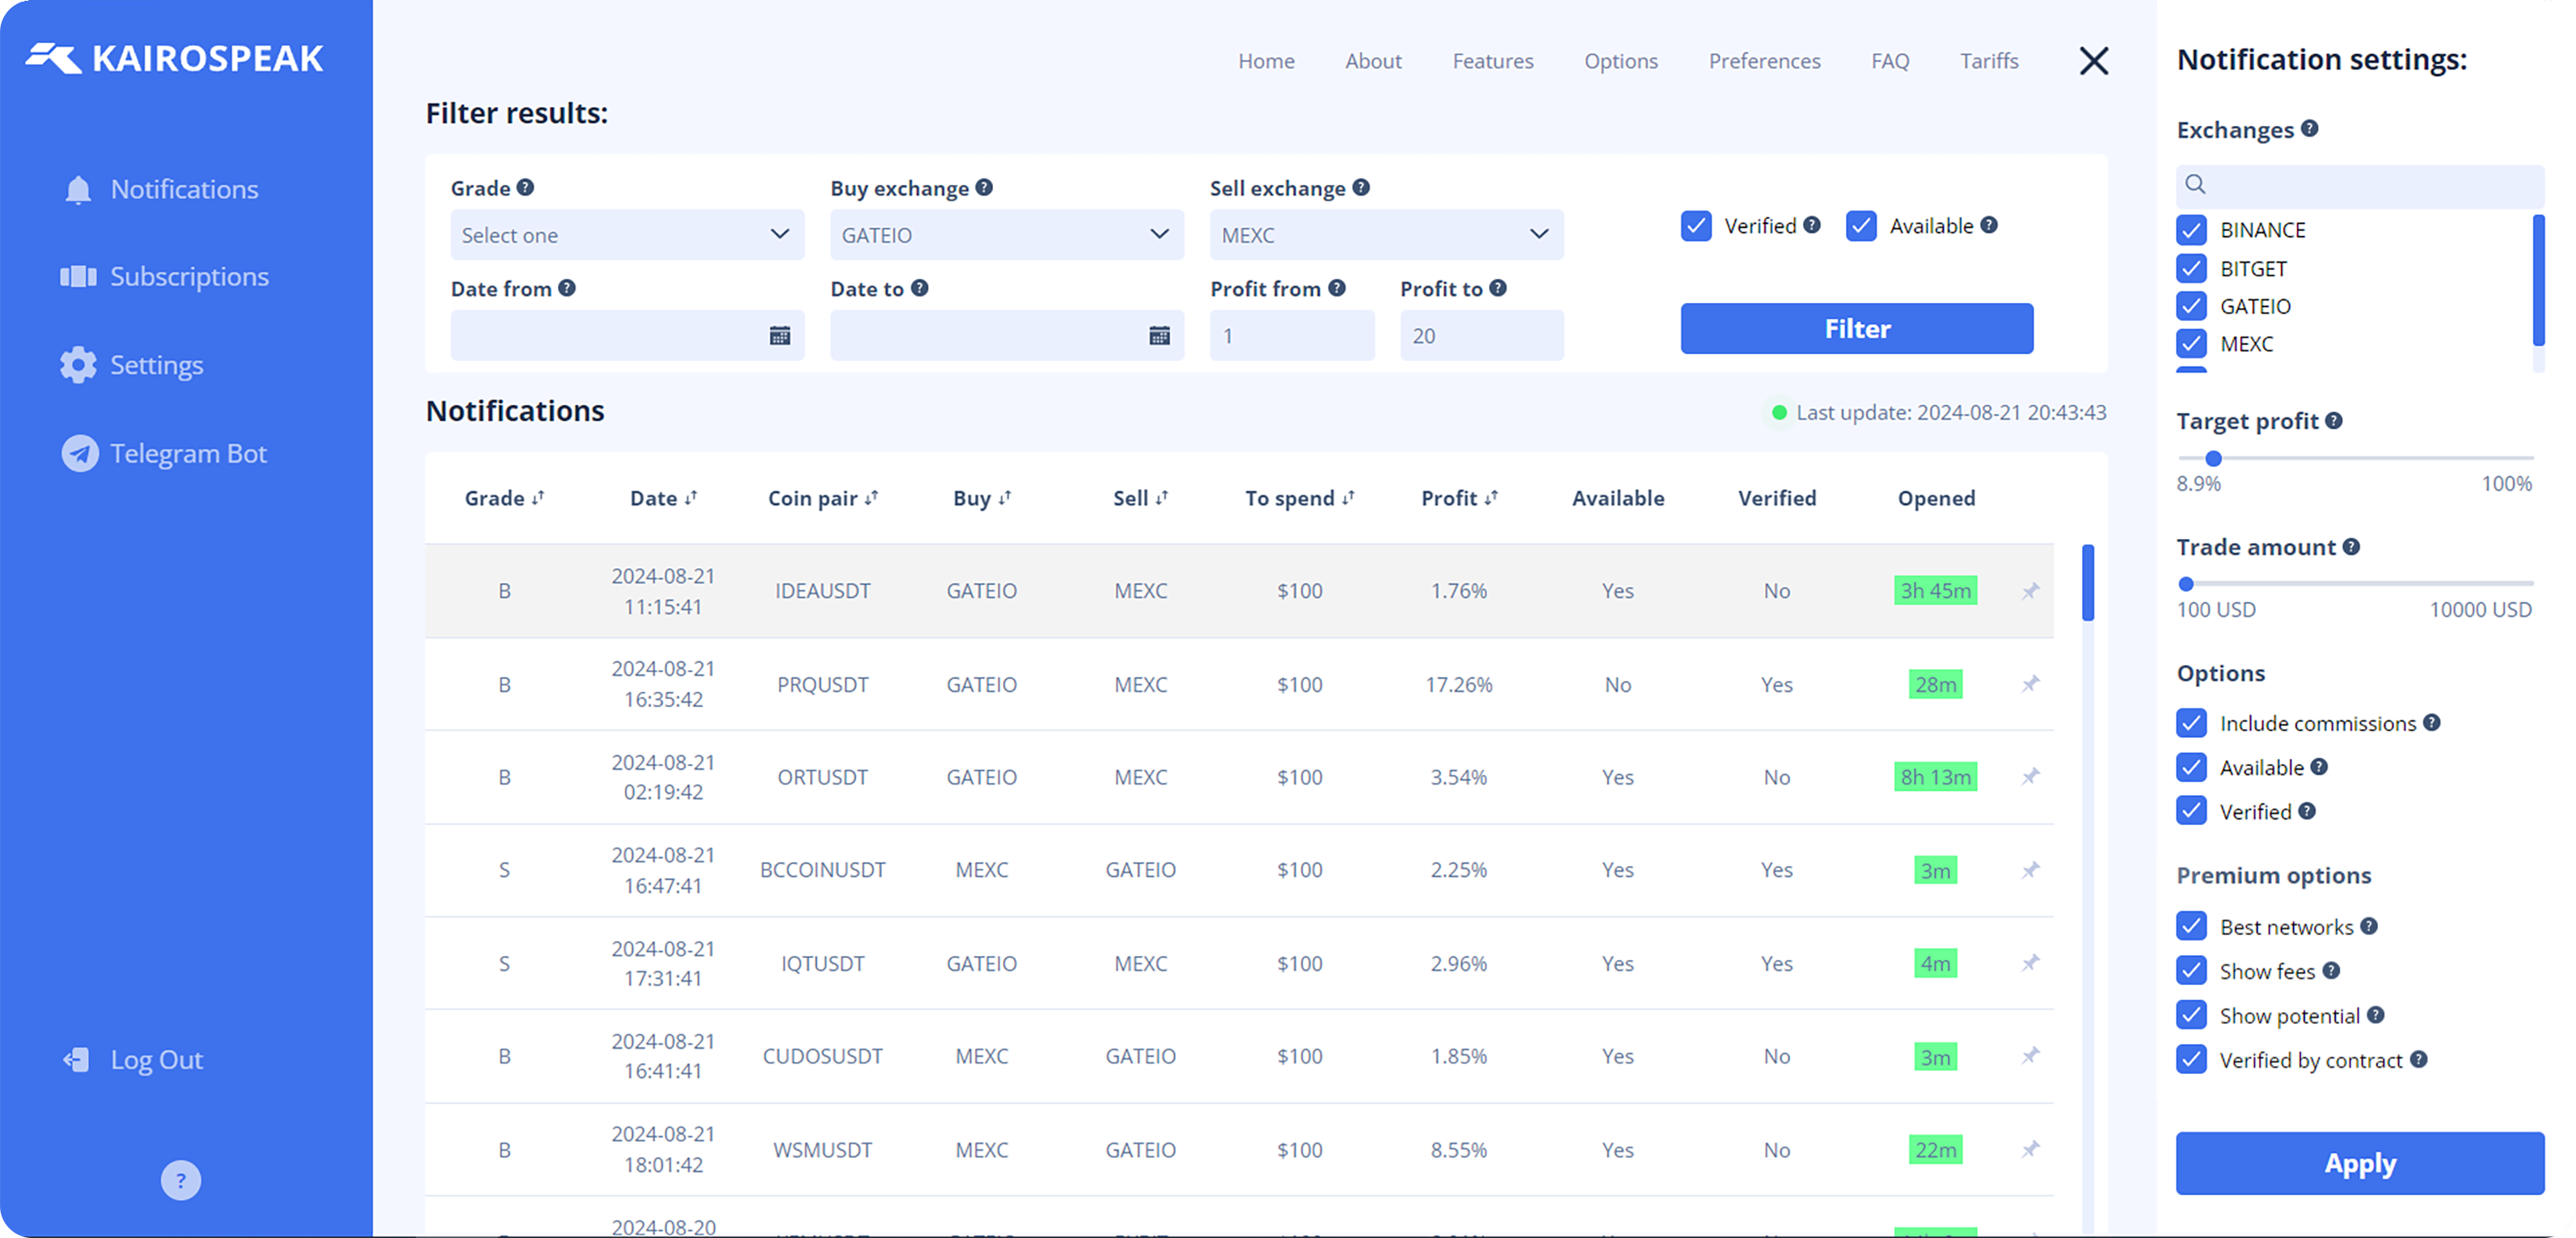Pin the PRQUSDT notification row

click(x=2030, y=684)
